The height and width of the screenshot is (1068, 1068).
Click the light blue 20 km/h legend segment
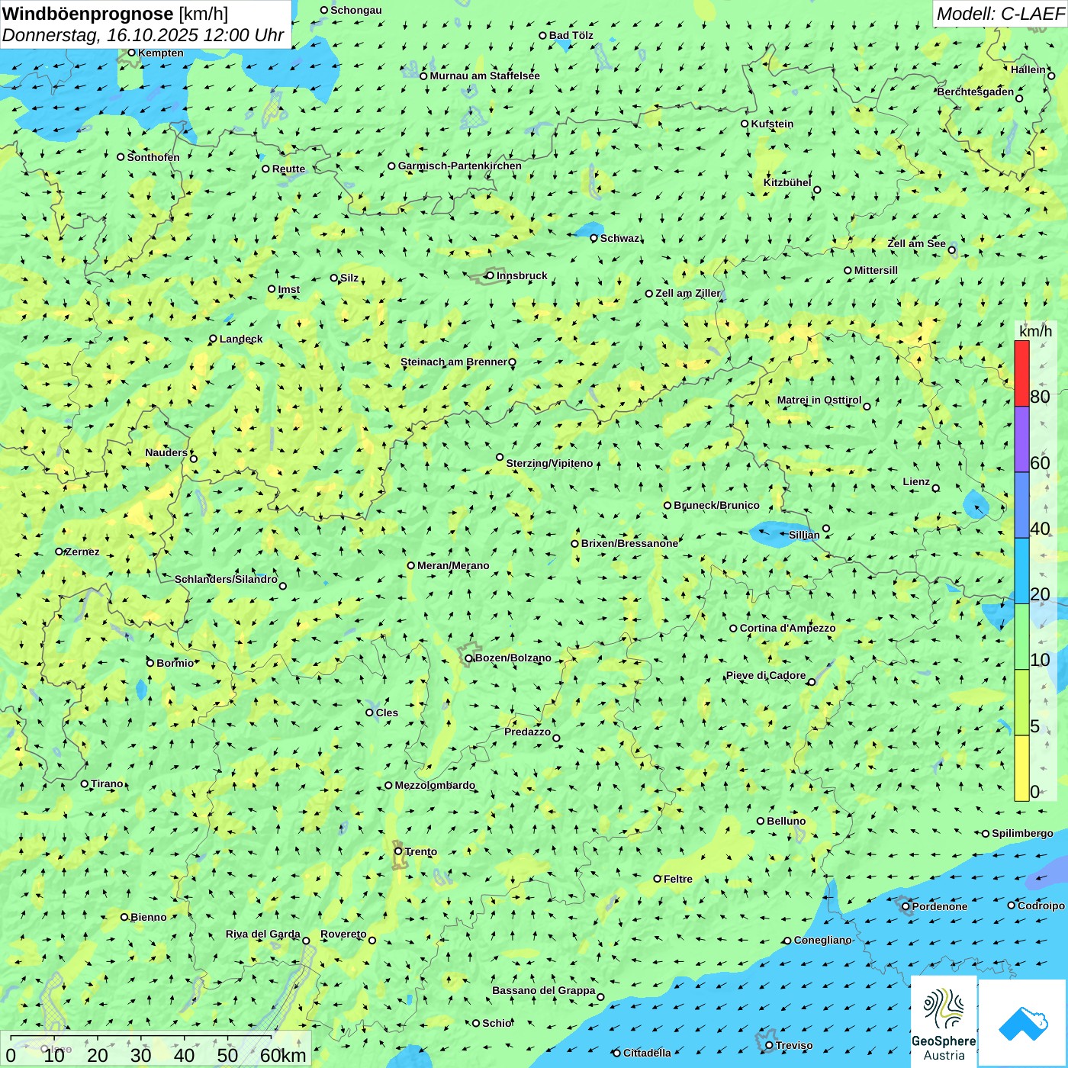(1021, 571)
